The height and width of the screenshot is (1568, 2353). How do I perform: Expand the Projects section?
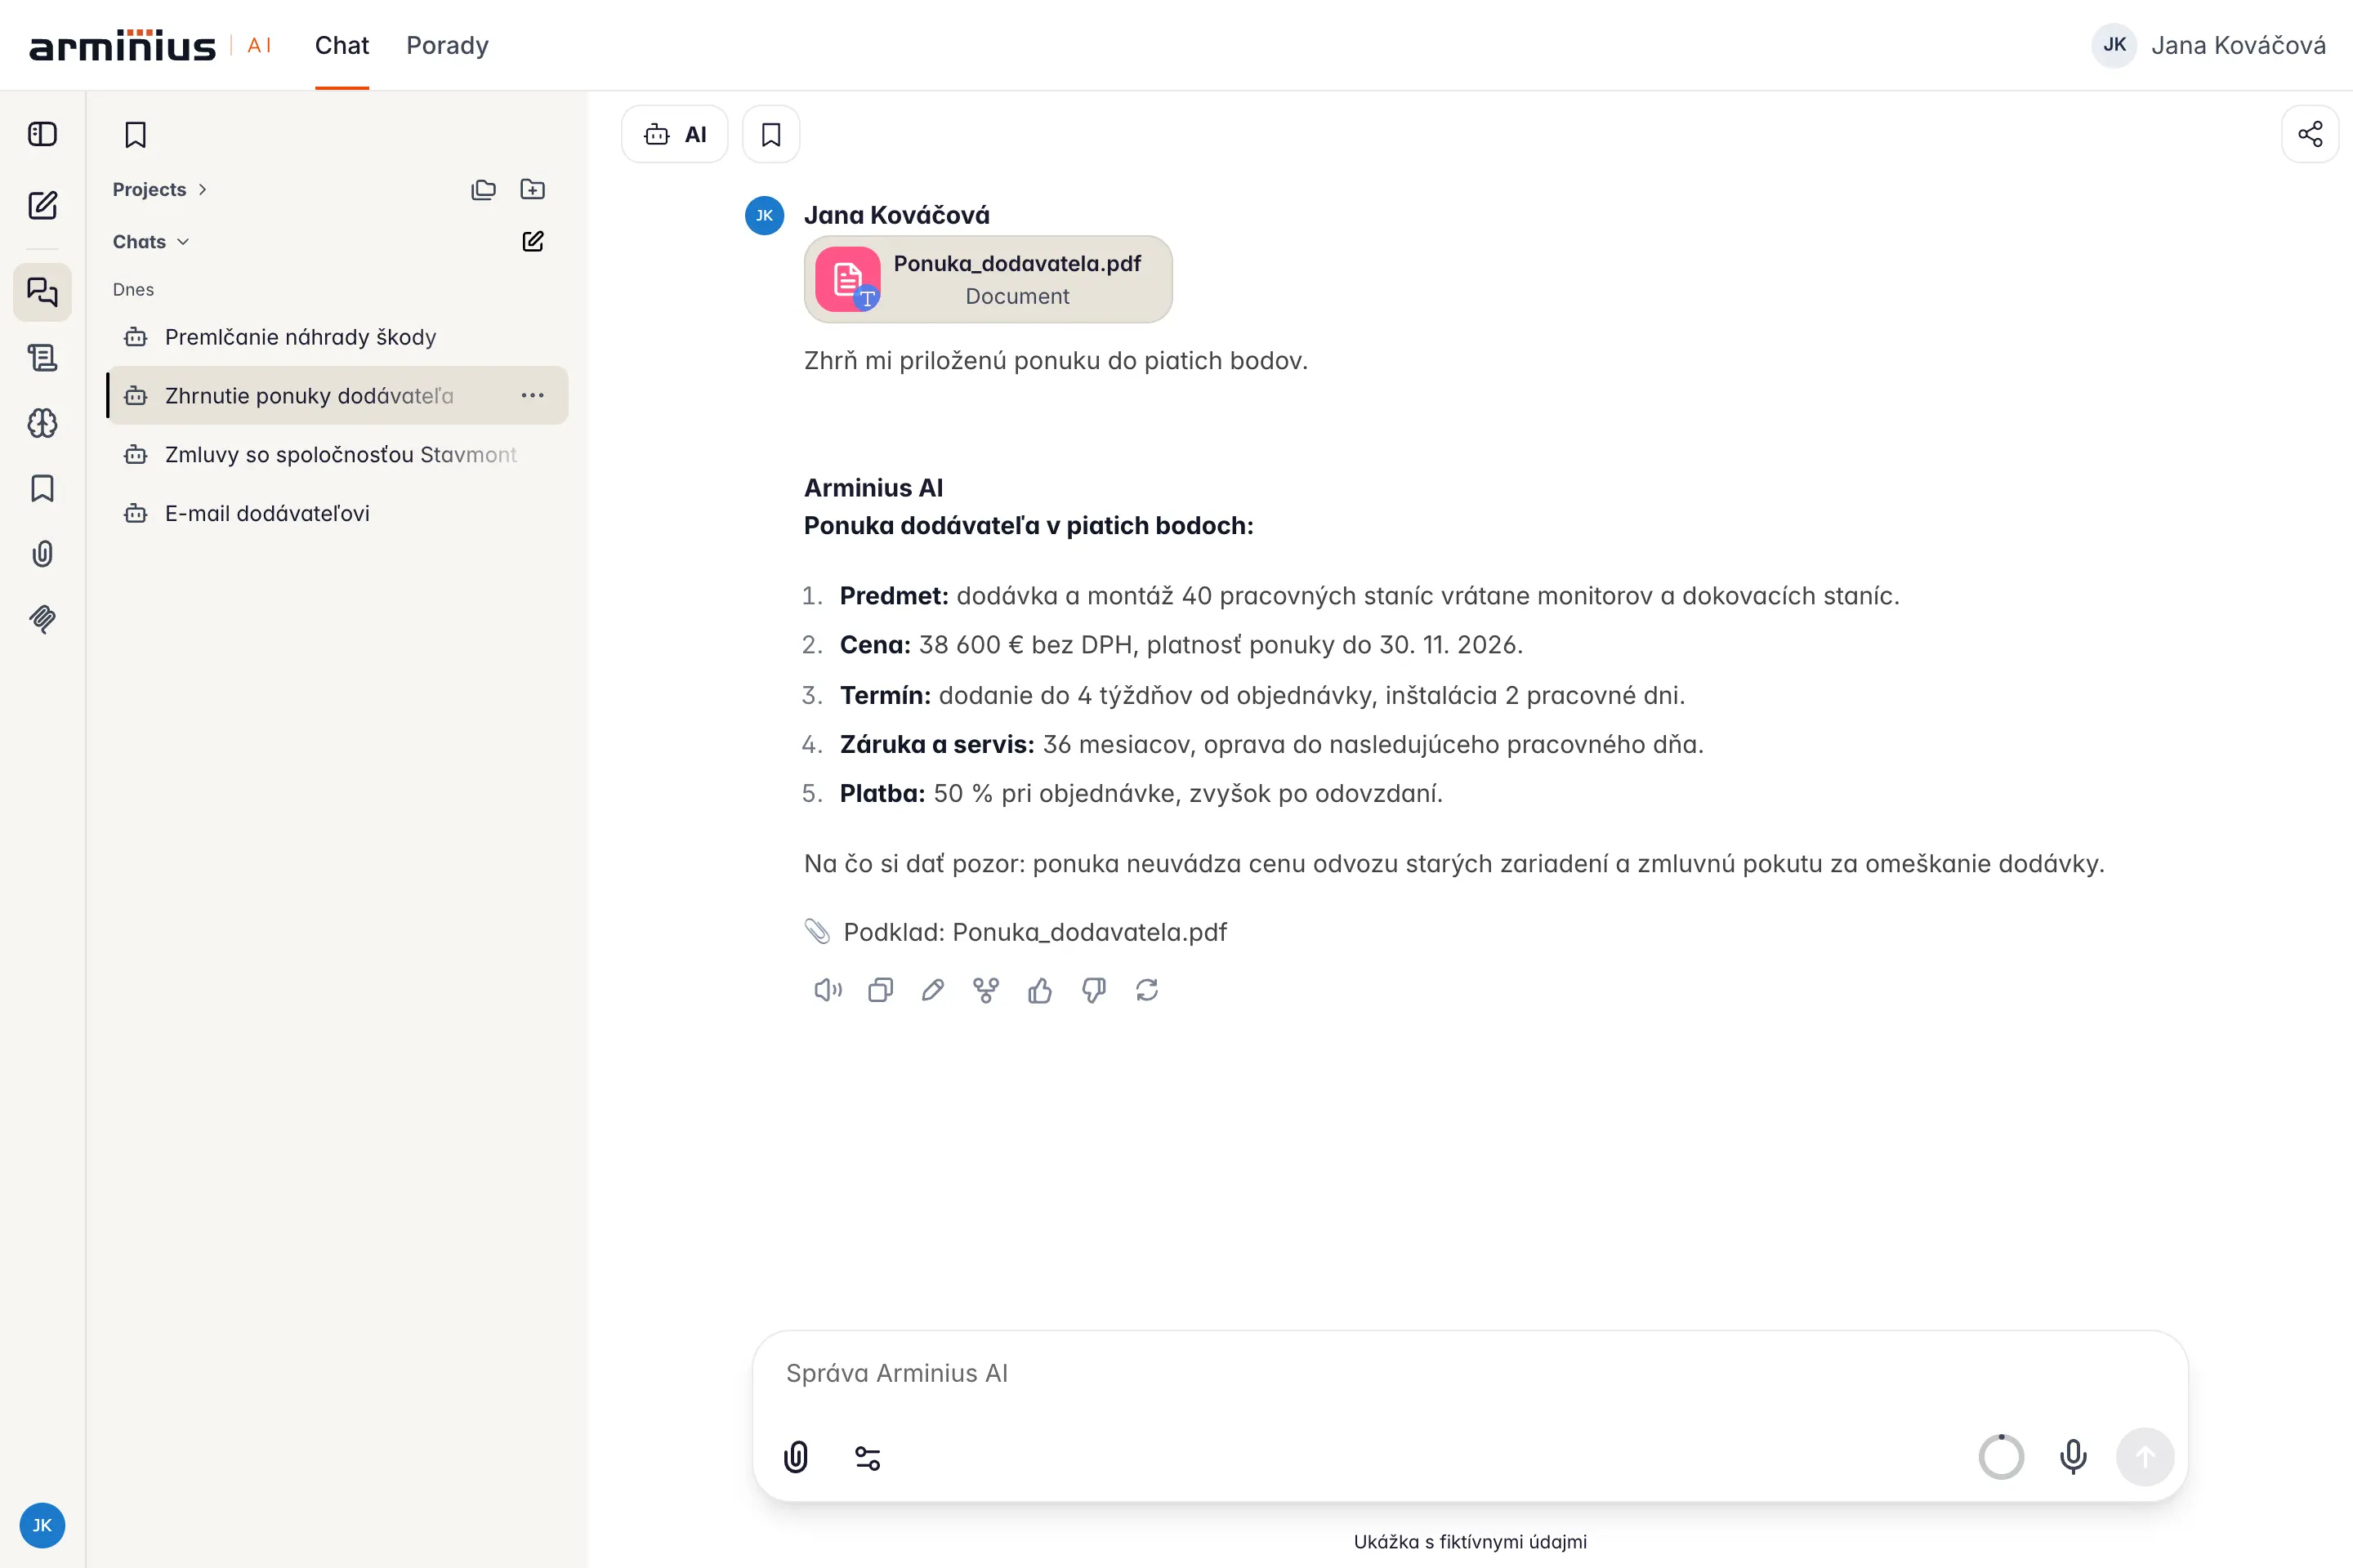pyautogui.click(x=159, y=189)
